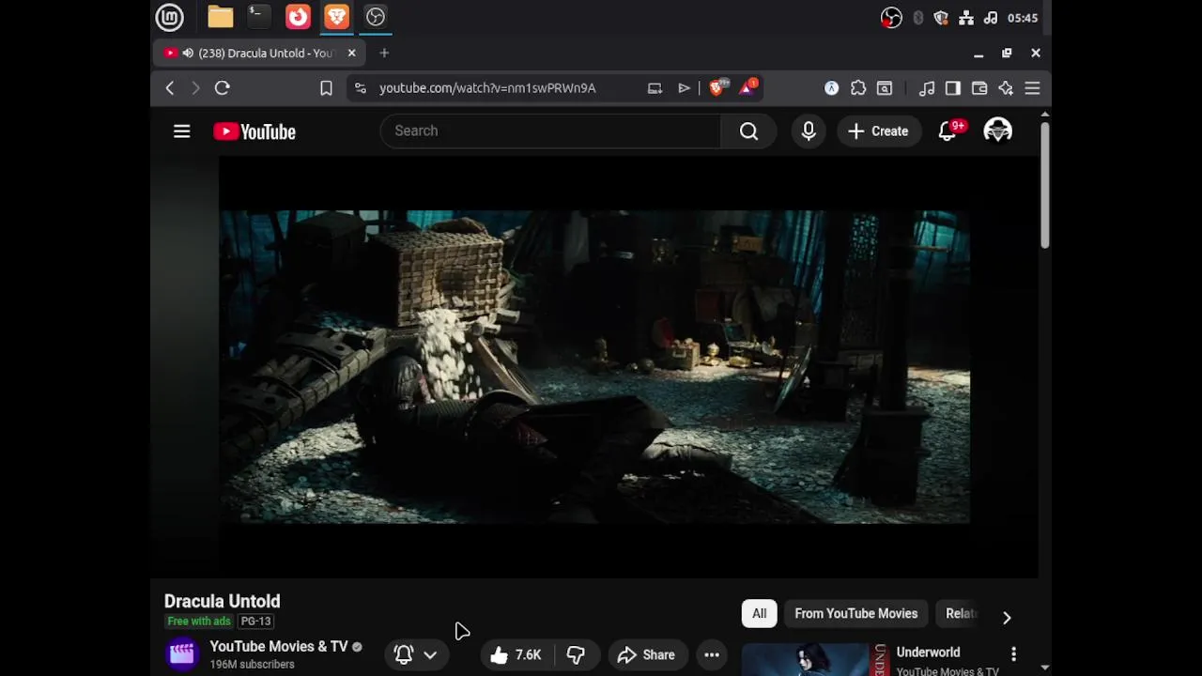This screenshot has width=1202, height=676.
Task: Go to the YouTube home logo
Action: [254, 131]
